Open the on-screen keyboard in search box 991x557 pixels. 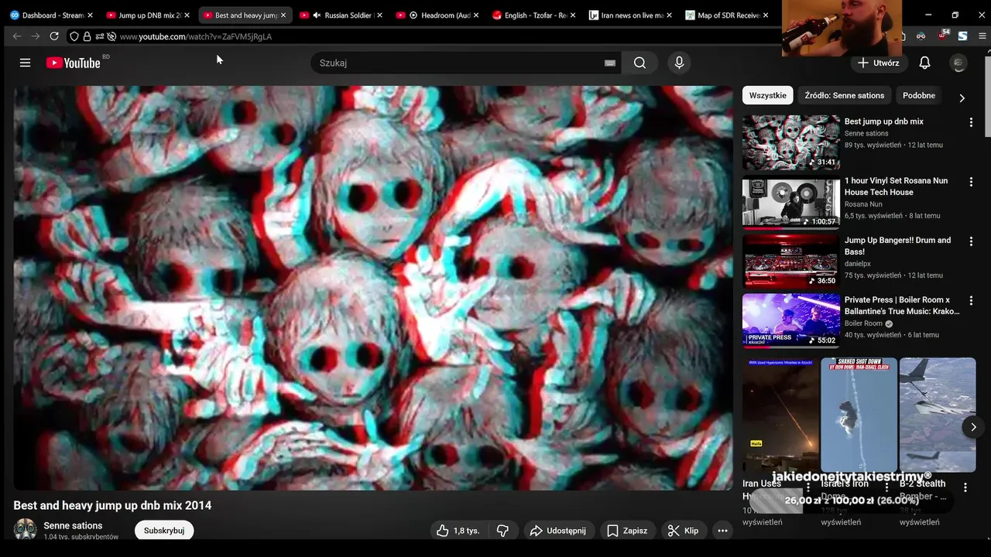coord(610,63)
